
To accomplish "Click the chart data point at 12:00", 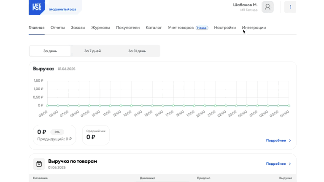I will pos(121,106).
